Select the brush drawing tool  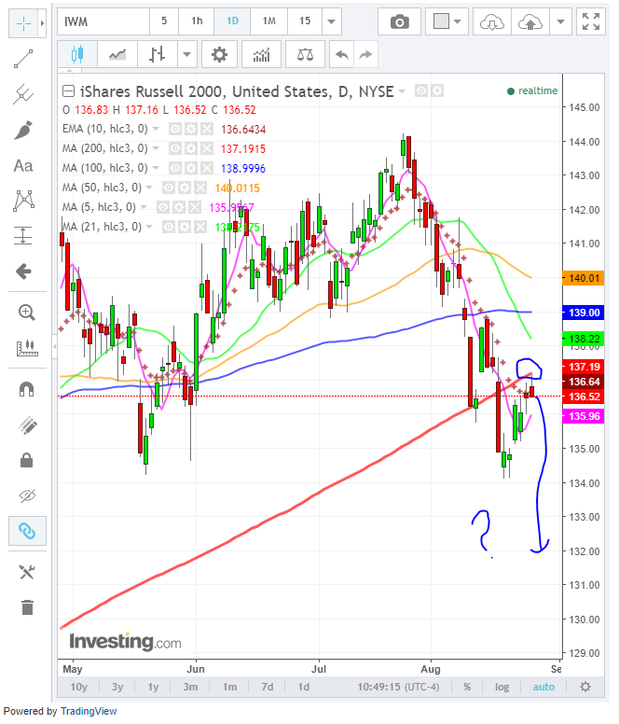click(23, 131)
